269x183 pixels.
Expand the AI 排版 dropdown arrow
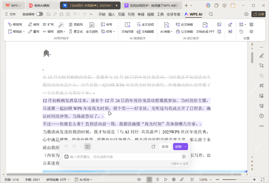click(x=171, y=32)
